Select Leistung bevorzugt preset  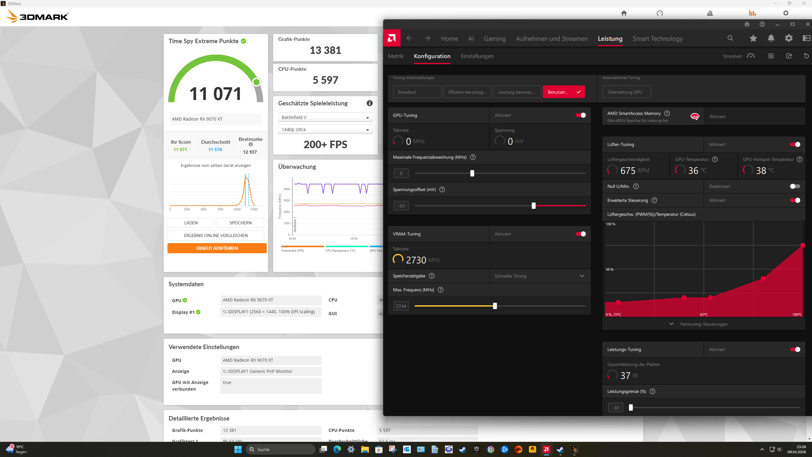[x=517, y=92]
